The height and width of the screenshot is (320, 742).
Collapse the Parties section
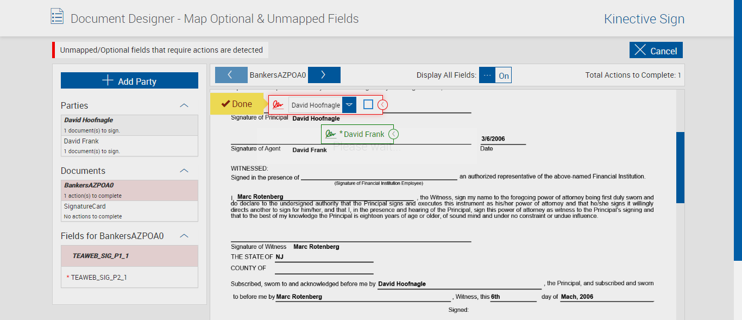click(x=184, y=105)
